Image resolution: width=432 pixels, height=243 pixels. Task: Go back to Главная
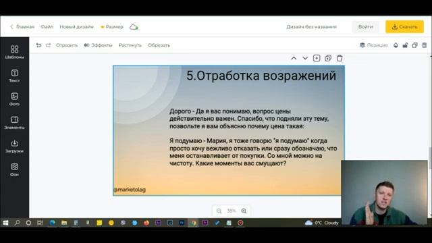coord(22,27)
